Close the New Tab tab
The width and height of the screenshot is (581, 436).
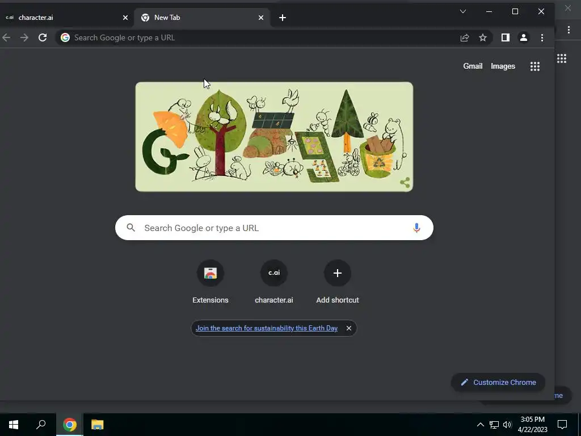pyautogui.click(x=261, y=18)
